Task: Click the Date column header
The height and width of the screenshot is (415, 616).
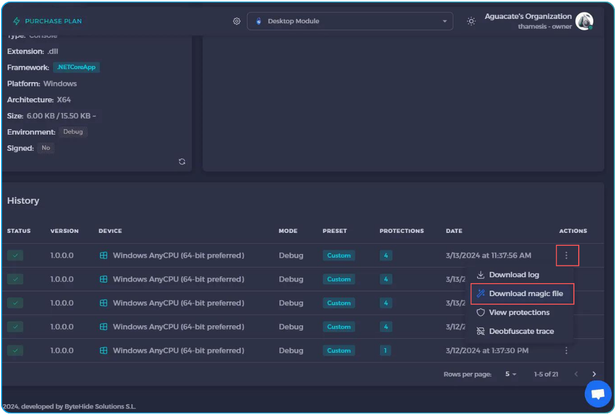Action: [454, 231]
